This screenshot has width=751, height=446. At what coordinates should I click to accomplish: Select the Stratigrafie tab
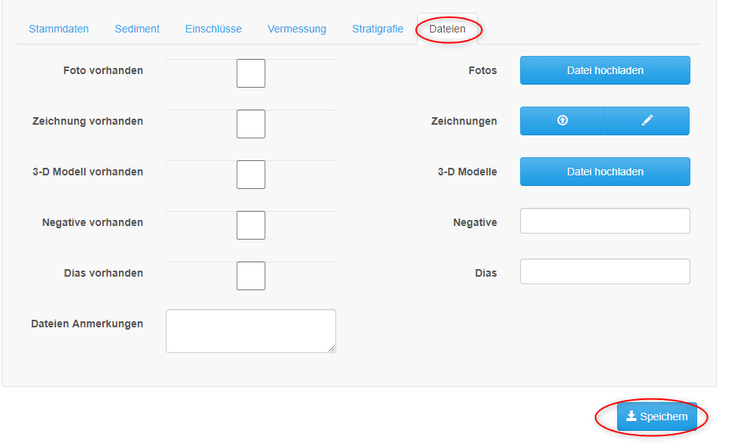click(378, 29)
